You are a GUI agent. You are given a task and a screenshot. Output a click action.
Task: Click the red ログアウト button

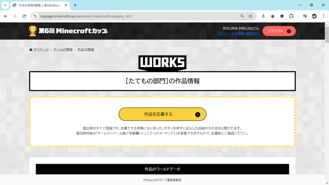click(x=279, y=31)
